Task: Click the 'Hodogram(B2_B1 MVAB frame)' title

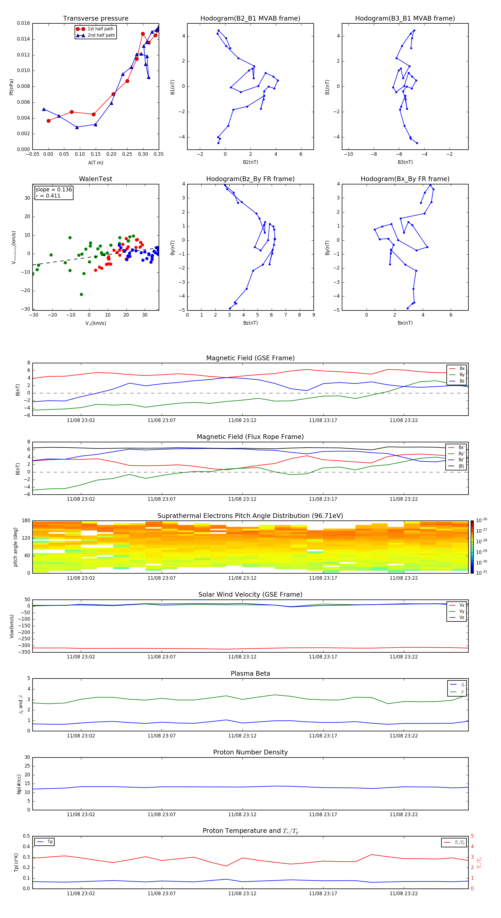Action: 250,19
